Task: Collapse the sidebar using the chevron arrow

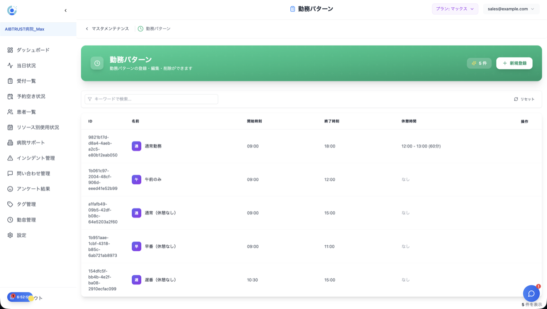Action: point(65,10)
